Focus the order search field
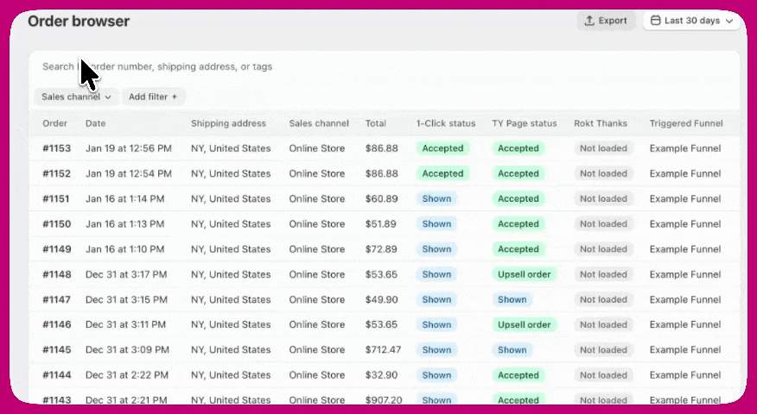The image size is (757, 414). coord(385,66)
